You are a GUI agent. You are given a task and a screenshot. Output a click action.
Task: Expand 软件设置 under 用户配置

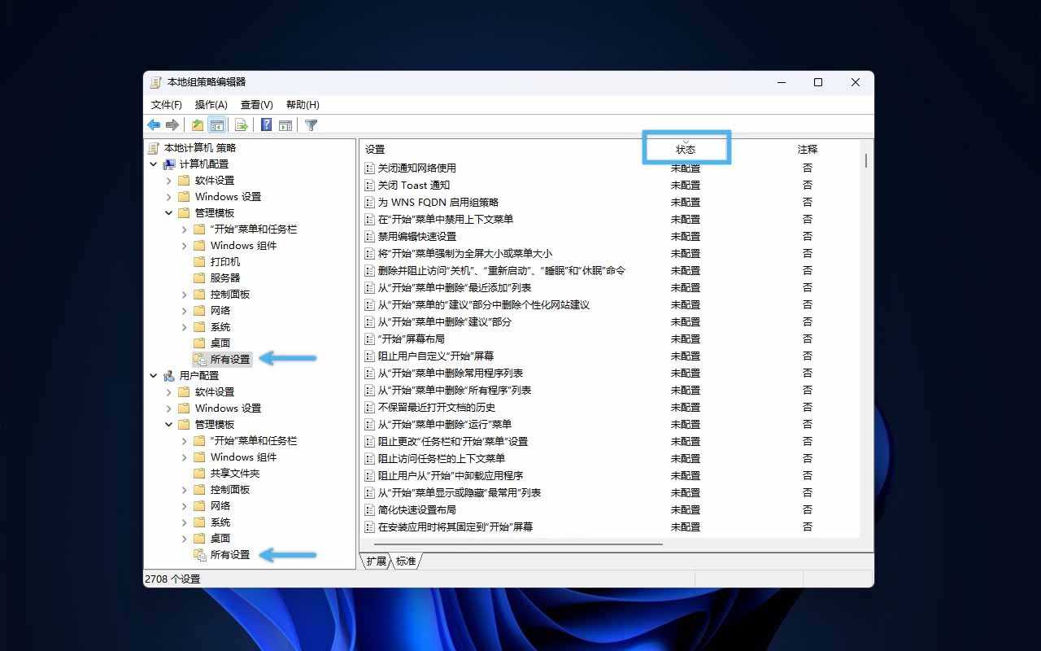[169, 392]
